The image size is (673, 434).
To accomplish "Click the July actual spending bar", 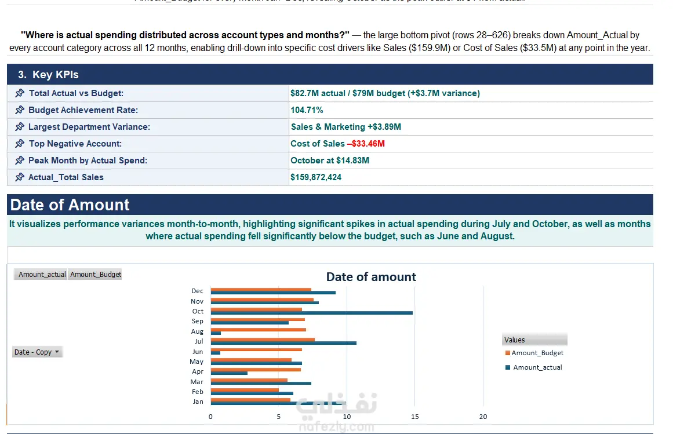I will click(283, 343).
